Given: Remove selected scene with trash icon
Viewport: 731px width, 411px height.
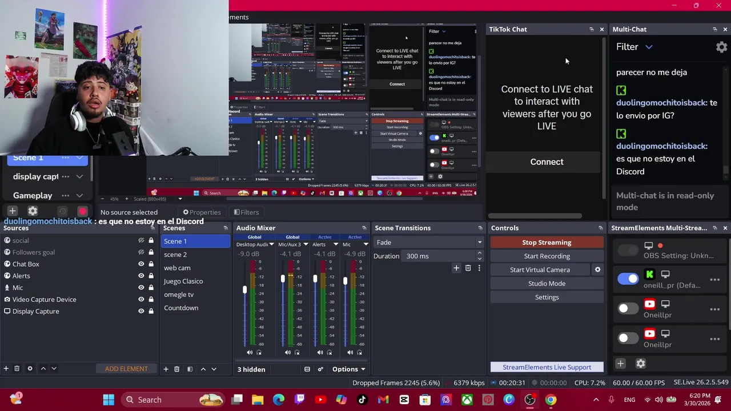Looking at the screenshot, I should pos(176,369).
